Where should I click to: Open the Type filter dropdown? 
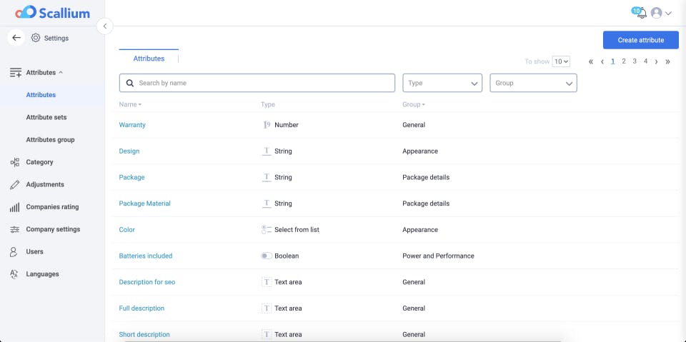point(442,84)
